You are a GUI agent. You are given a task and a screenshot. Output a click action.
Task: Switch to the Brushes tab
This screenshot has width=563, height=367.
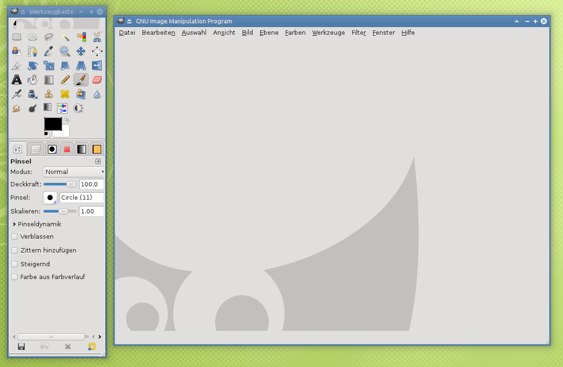[x=52, y=149]
